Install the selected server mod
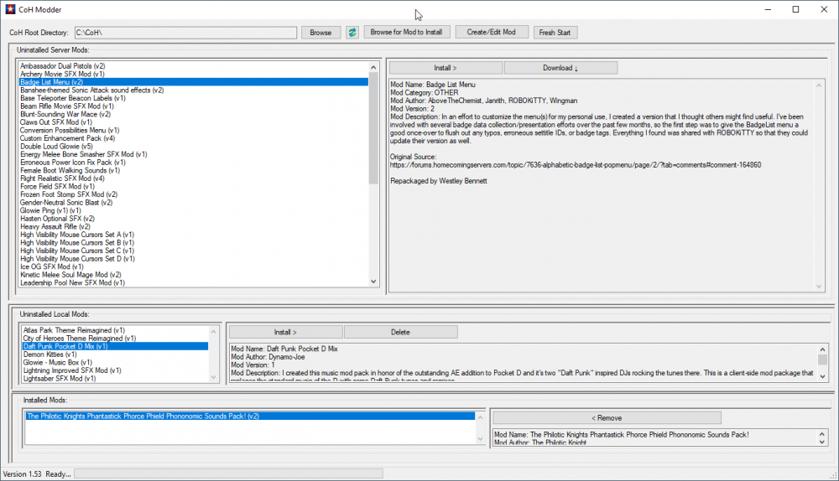This screenshot has height=481, width=839. 446,67
